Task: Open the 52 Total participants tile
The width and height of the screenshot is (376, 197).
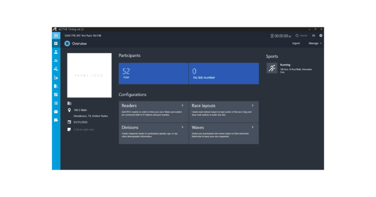Action: pos(153,74)
